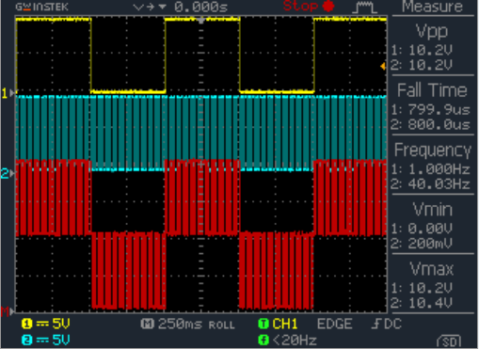Open the Measure menu title
Screen dimensions: 479x349
[x=432, y=7]
